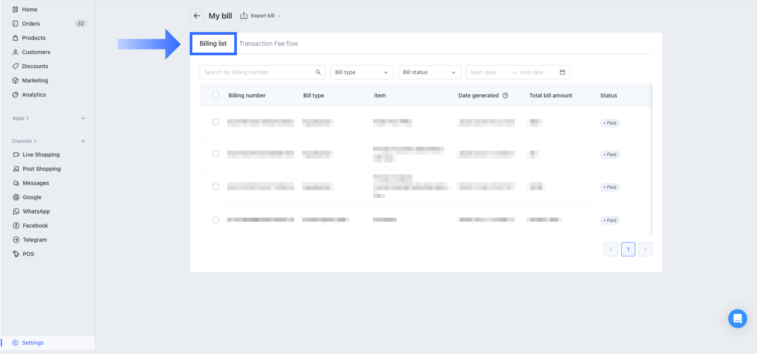The image size is (757, 354).
Task: Click the Orders icon in sidebar
Action: coord(15,24)
